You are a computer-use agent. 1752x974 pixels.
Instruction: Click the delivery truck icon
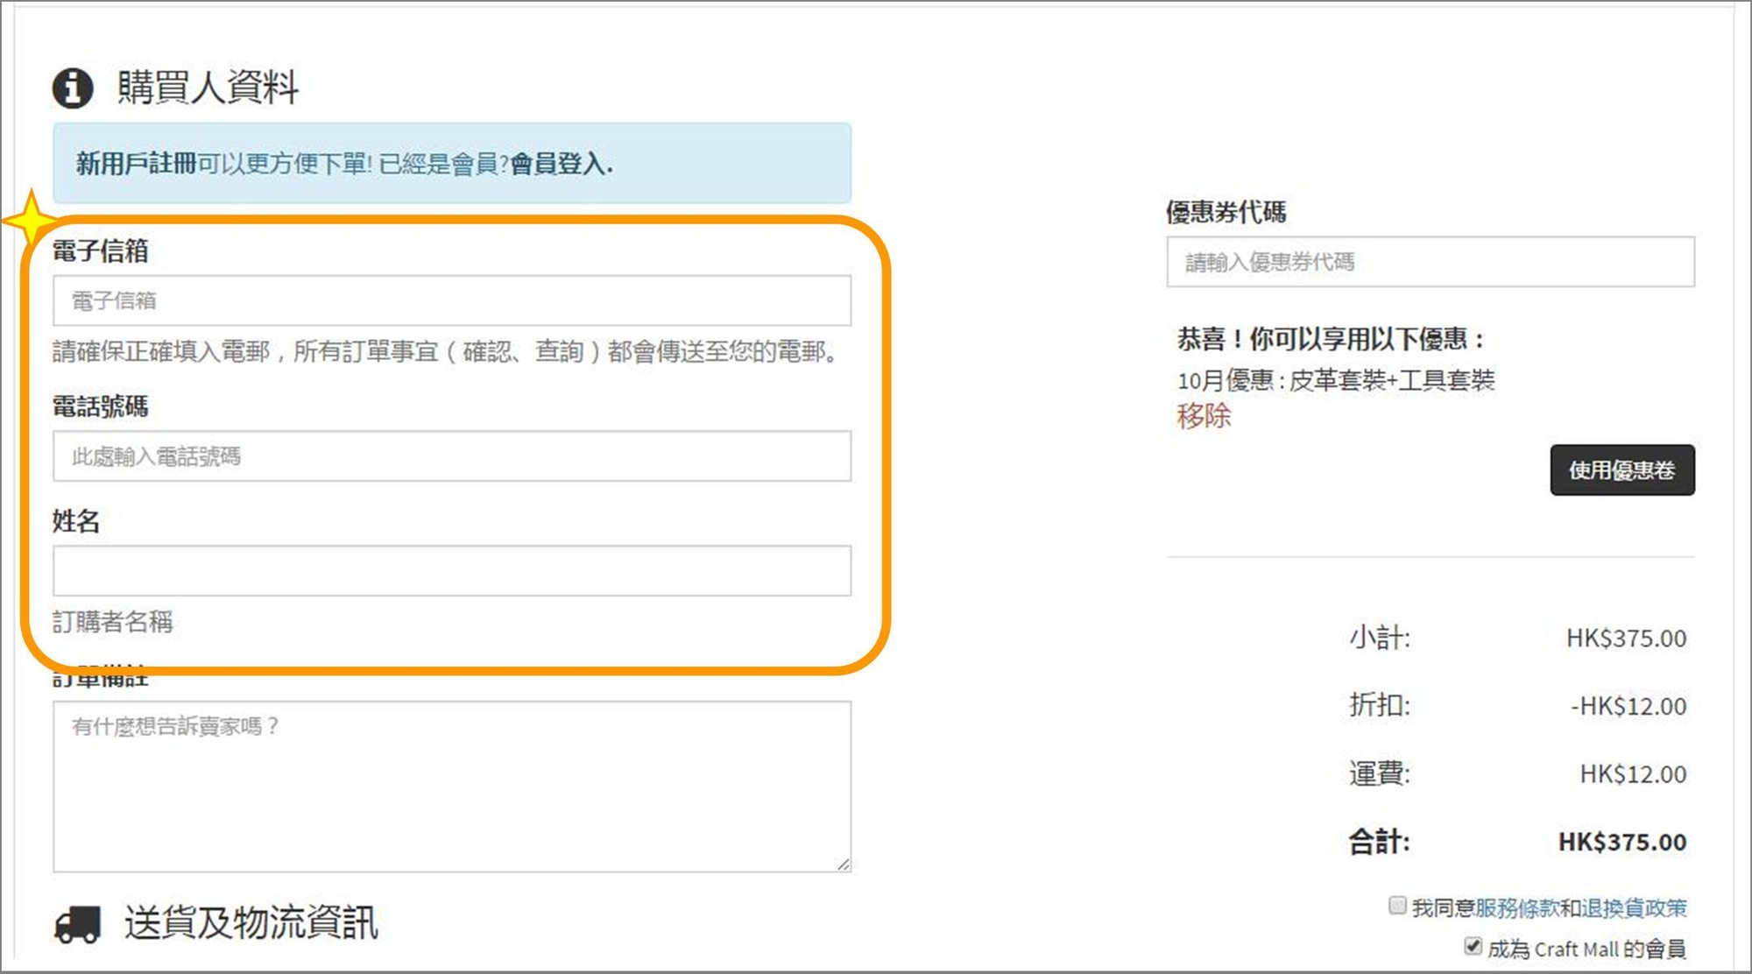click(x=77, y=924)
